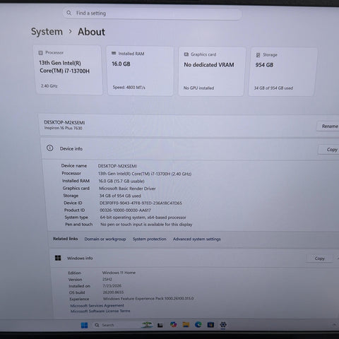Image resolution: width=339 pixels, height=339 pixels.
Task: Select the Windows 11 Home edition value
Action: pos(119,273)
